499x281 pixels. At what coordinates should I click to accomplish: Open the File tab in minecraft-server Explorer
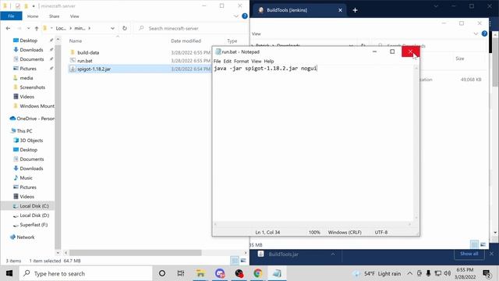11,16
